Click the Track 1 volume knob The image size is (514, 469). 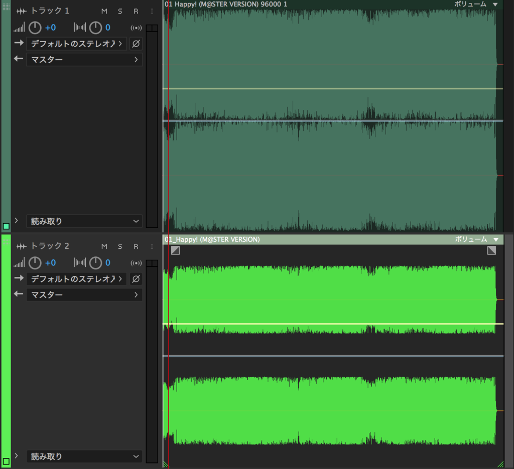pyautogui.click(x=35, y=28)
